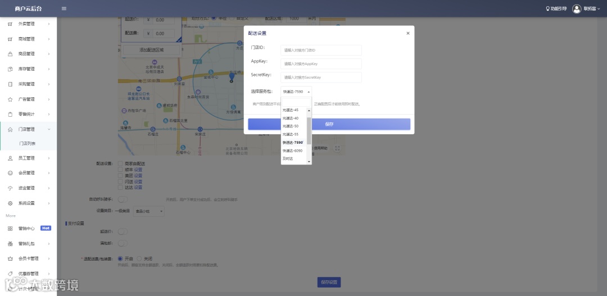The width and height of the screenshot is (607, 296).
Task: Check the 商家自配送 checkbox
Action: point(120,163)
